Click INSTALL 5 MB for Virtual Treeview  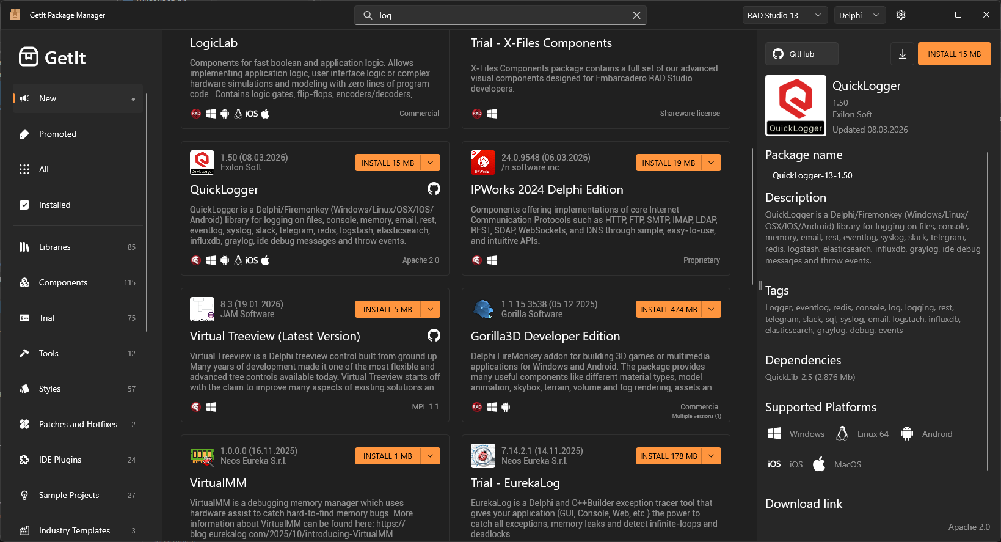(x=388, y=309)
